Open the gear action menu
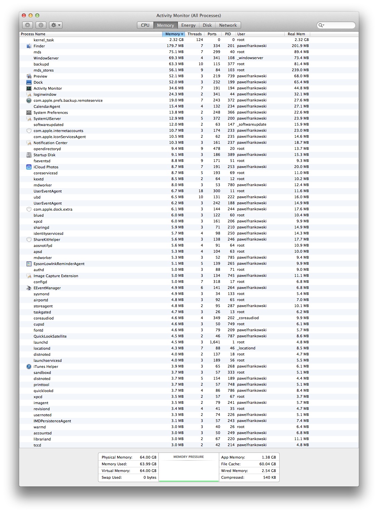 (56, 25)
